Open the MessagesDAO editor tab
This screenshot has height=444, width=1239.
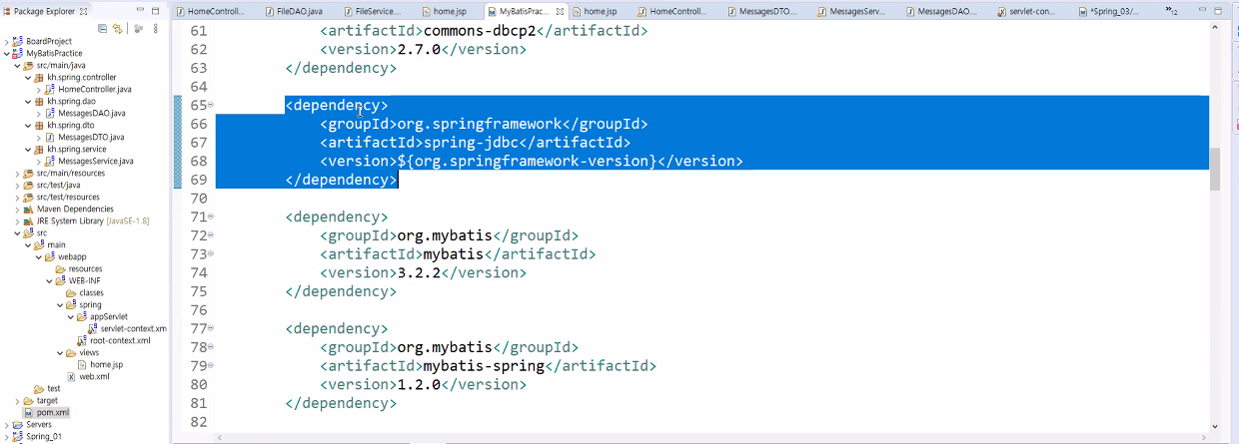(x=942, y=11)
